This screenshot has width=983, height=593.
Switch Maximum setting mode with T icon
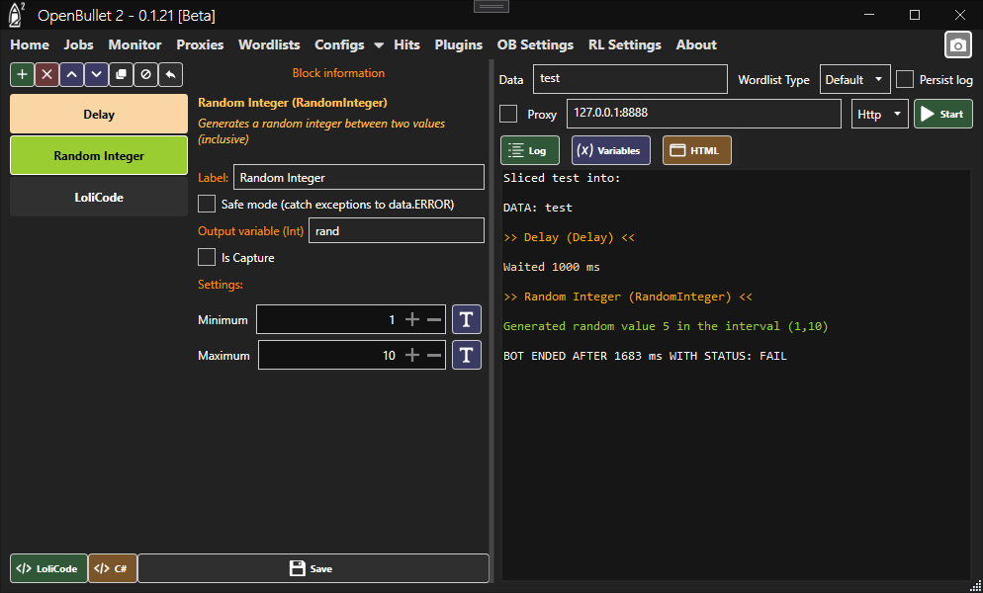pyautogui.click(x=467, y=356)
